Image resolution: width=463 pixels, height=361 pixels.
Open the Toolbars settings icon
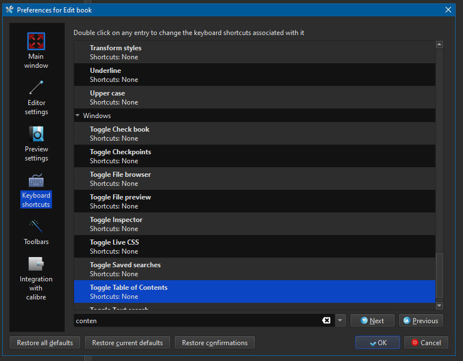click(x=36, y=227)
